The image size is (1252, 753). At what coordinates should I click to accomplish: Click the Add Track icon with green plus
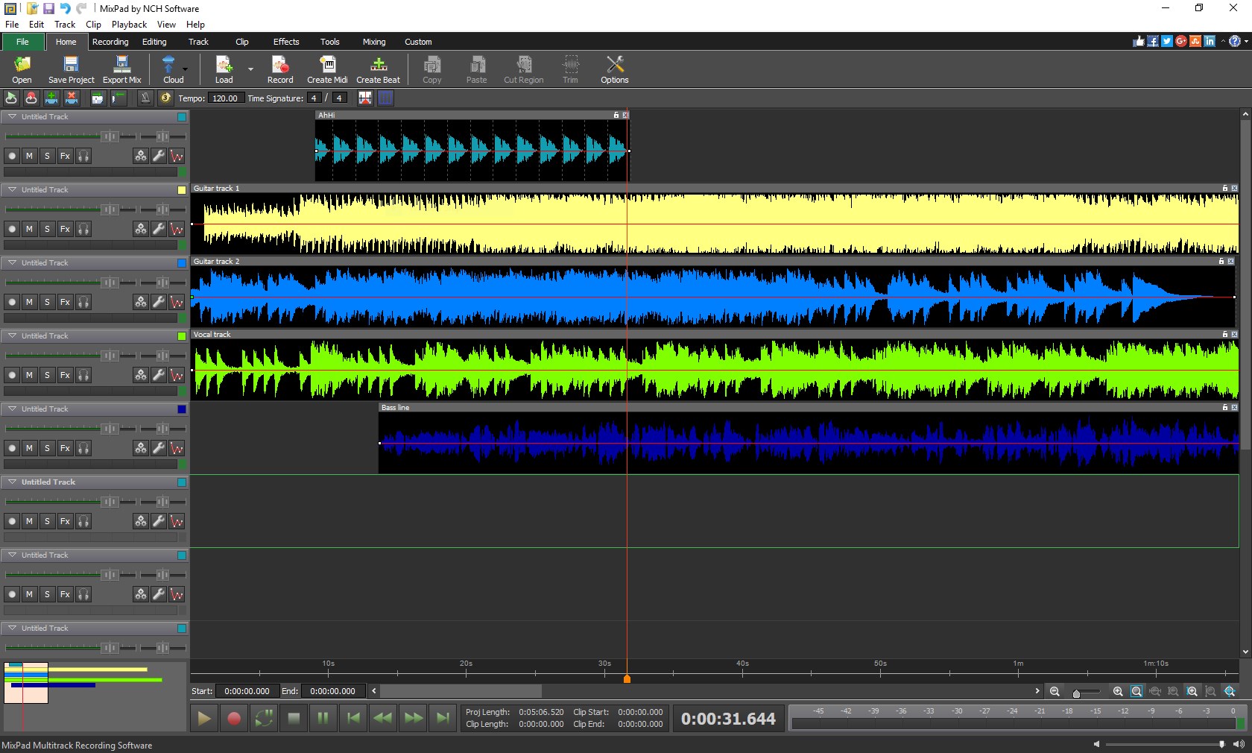[x=51, y=98]
